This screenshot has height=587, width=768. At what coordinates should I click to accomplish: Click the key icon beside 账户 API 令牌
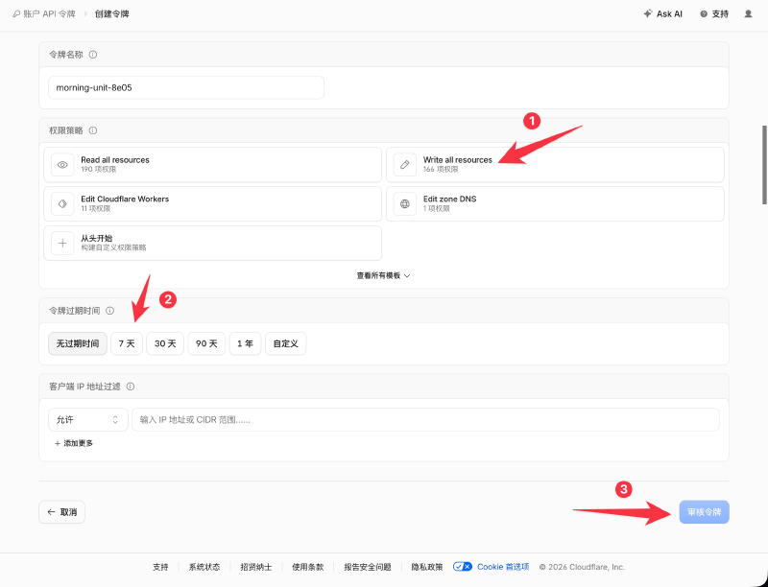[16, 13]
